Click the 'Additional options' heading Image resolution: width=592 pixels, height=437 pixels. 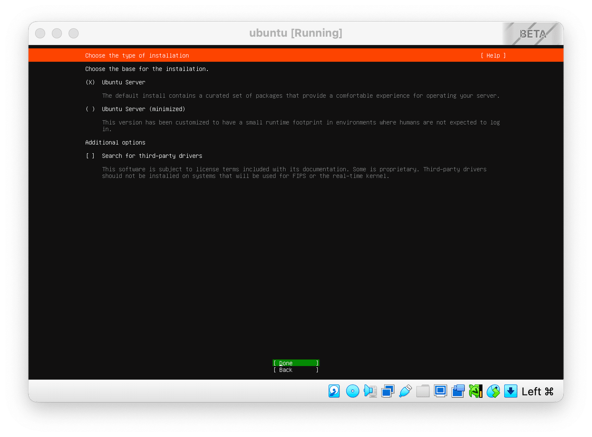click(115, 143)
